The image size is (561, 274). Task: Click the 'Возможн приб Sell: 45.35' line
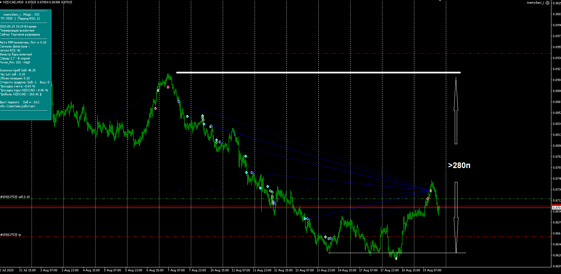click(18, 70)
